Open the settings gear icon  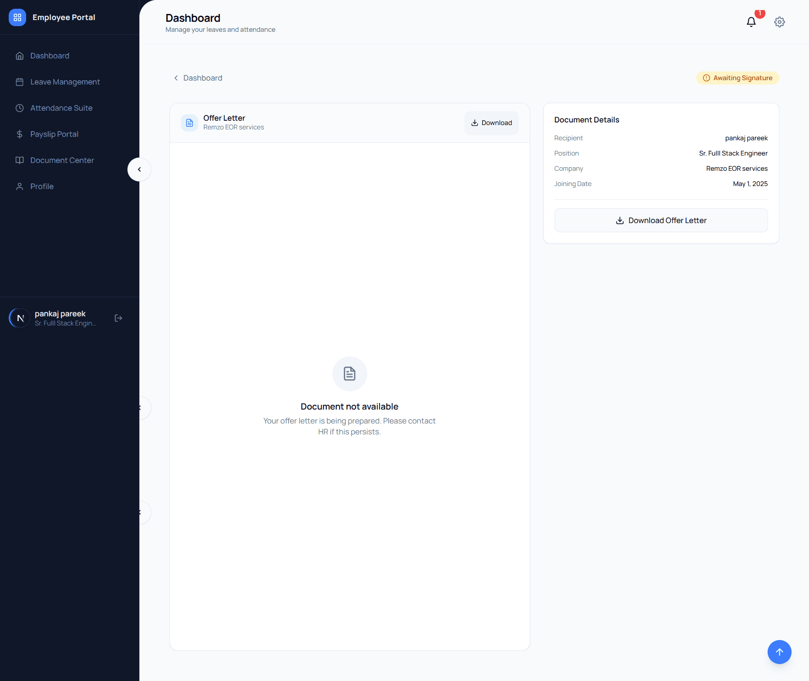click(779, 22)
